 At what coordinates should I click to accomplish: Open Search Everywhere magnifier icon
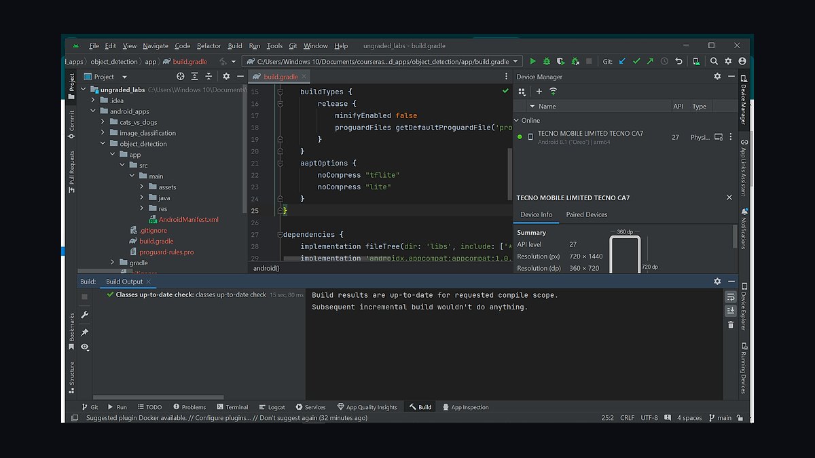point(714,61)
